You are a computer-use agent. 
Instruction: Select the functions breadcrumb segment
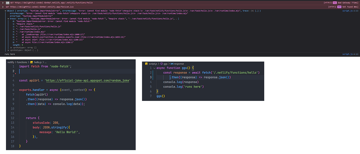click(x=22, y=62)
